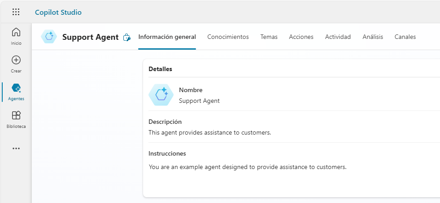Open the Análisis tab
Viewport: 440px width, 203px height.
click(x=373, y=37)
